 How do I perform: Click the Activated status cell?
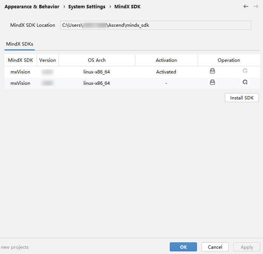pos(166,72)
